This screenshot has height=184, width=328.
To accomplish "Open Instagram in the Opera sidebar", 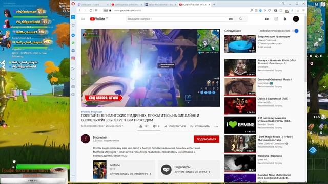I will coord(73,58).
